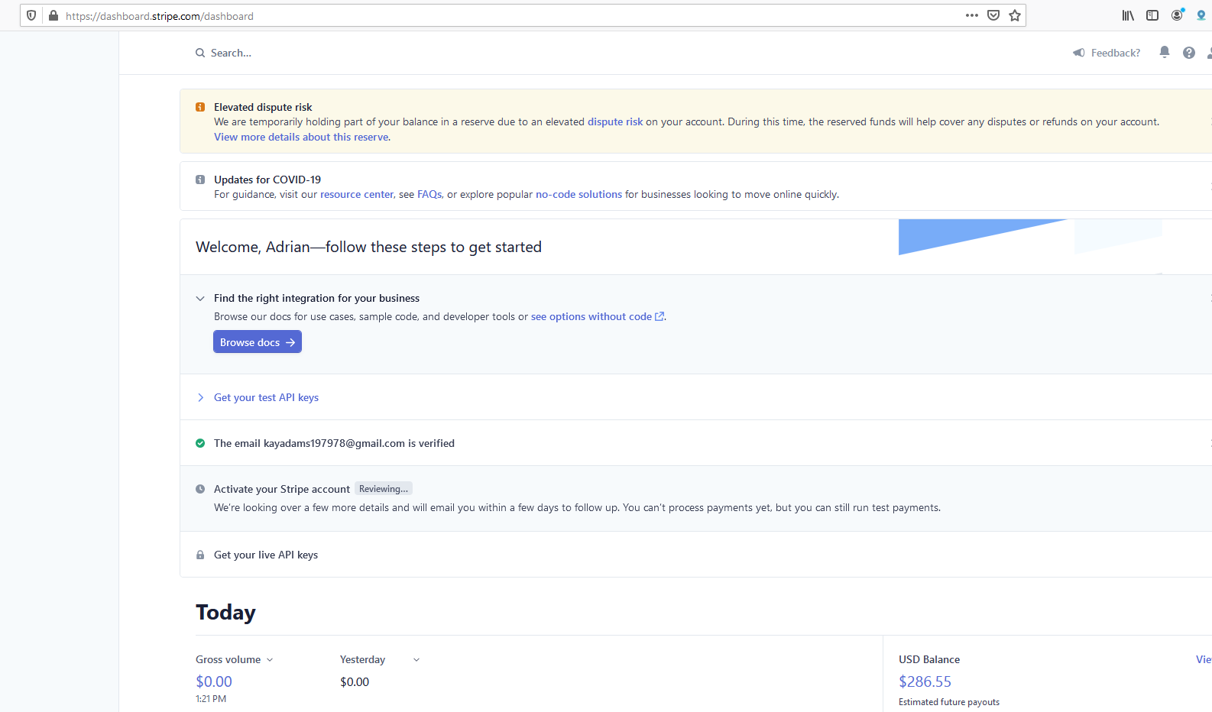
Task: Click the green verified email checkmark
Action: pos(200,443)
